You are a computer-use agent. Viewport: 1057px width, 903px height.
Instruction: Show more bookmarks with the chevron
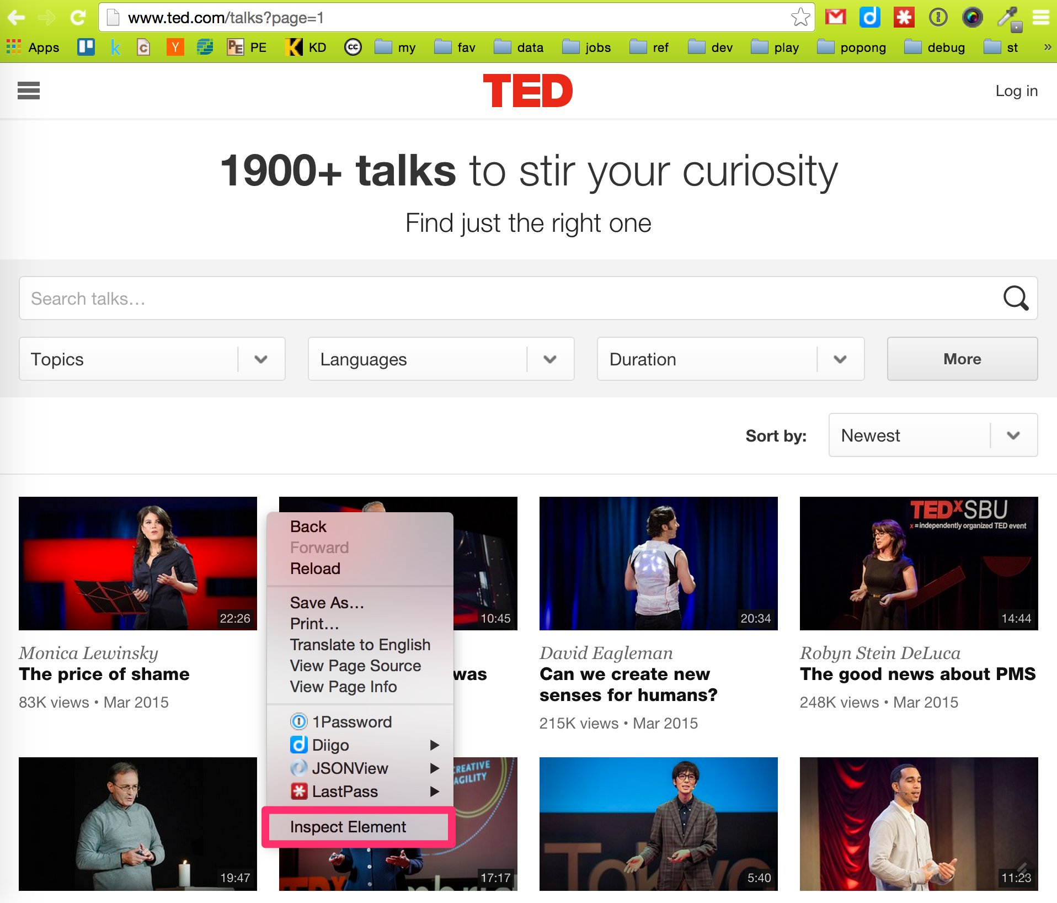pos(1047,47)
